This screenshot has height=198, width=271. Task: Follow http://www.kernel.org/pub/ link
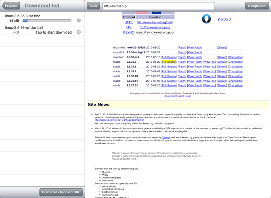point(155,22)
